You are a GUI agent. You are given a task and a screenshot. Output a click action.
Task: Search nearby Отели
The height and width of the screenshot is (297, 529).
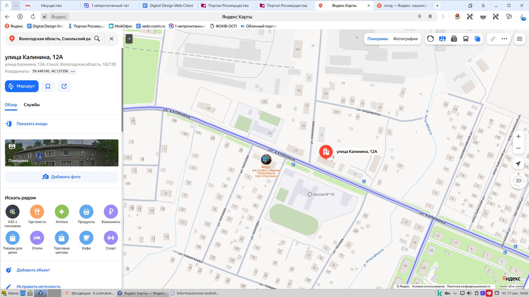pyautogui.click(x=37, y=240)
